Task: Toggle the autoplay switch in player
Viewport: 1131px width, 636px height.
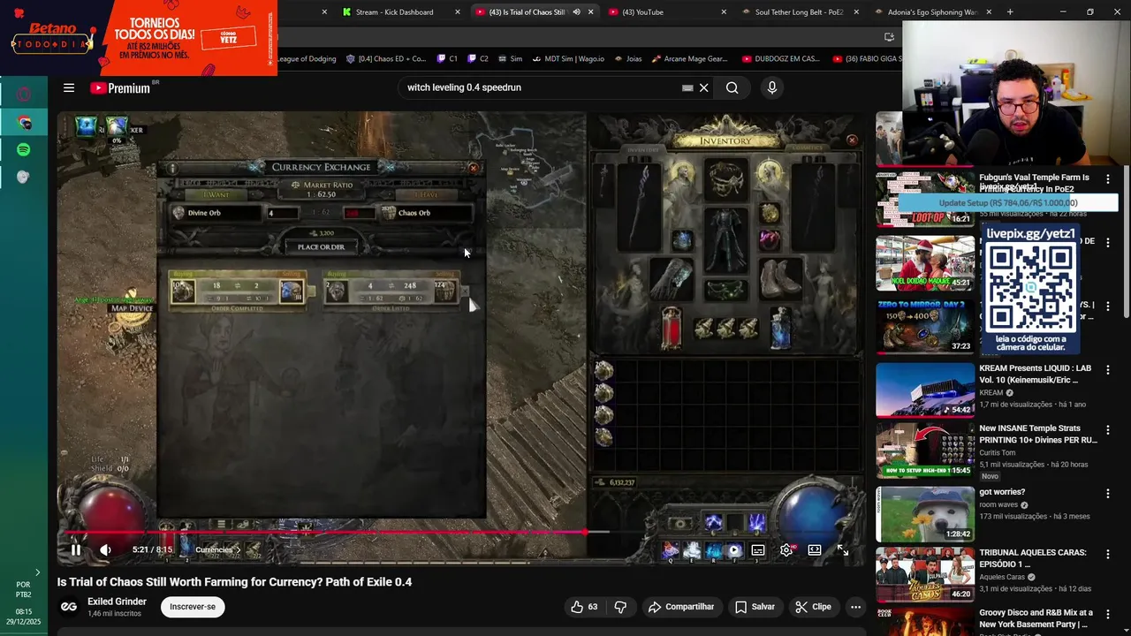Action: coord(732,549)
